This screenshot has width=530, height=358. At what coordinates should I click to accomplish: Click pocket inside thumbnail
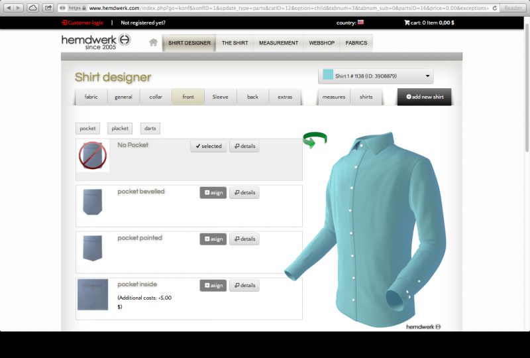click(93, 294)
